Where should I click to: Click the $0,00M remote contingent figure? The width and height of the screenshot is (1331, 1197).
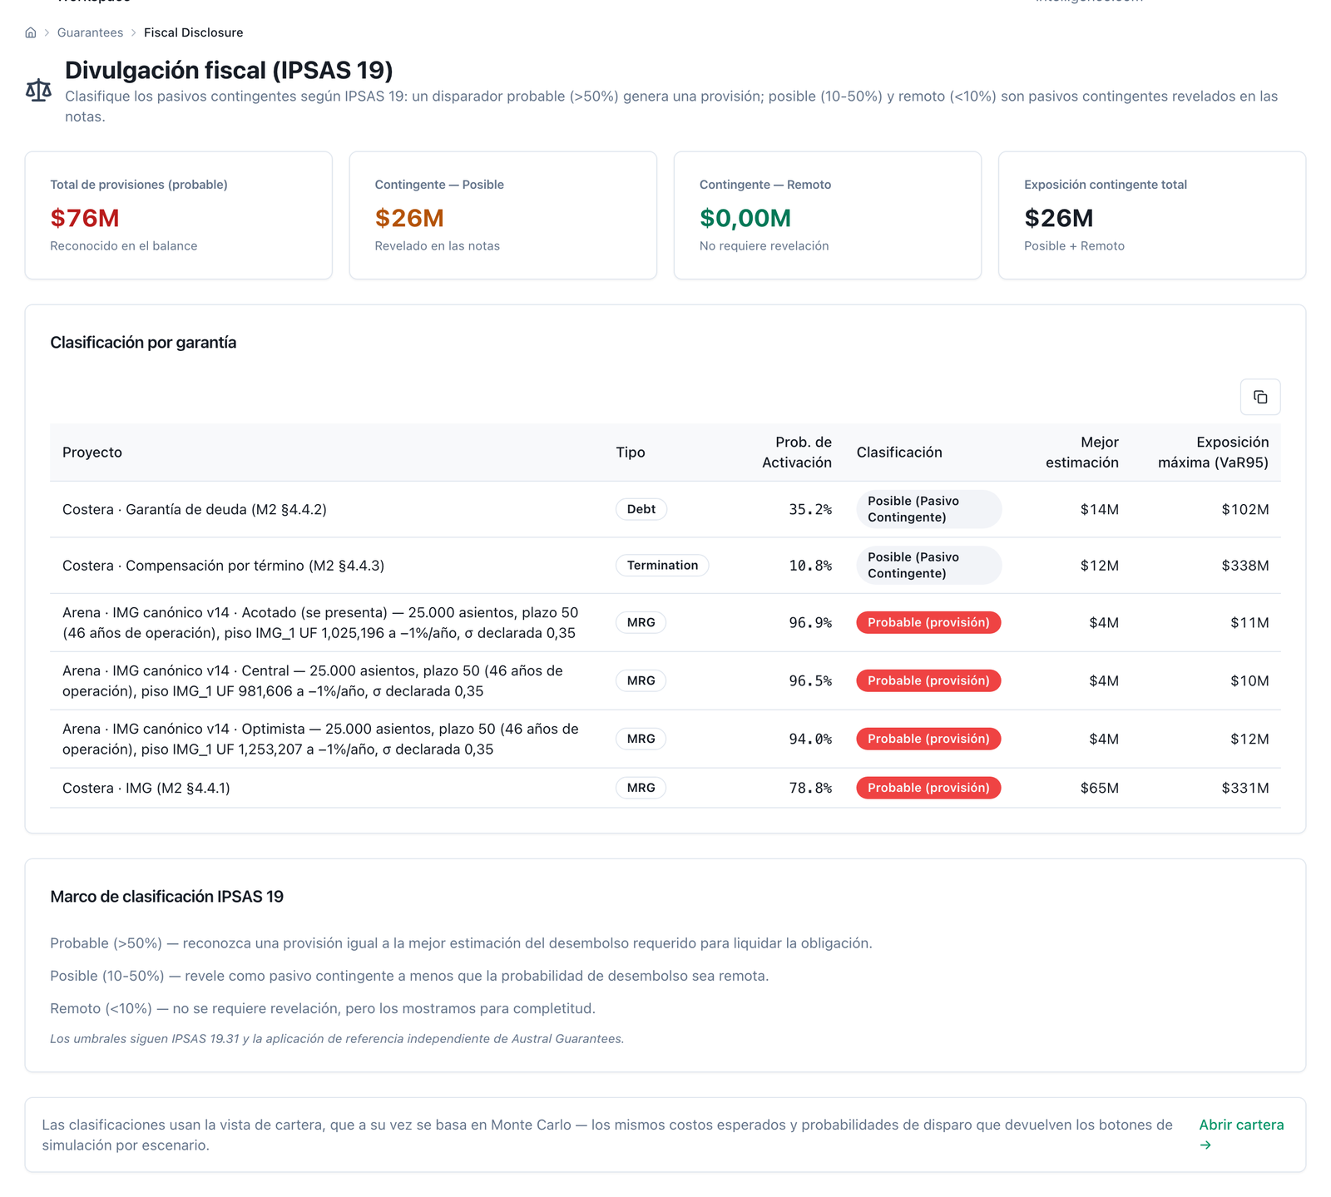pyautogui.click(x=745, y=218)
